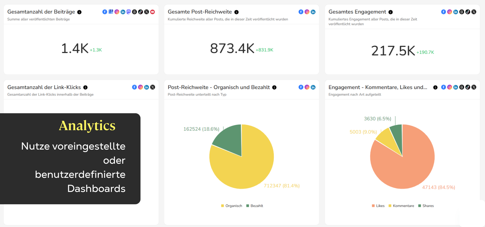
Task: Click Threads icon in Engagement Kommentare, Likes card
Action: point(462,87)
